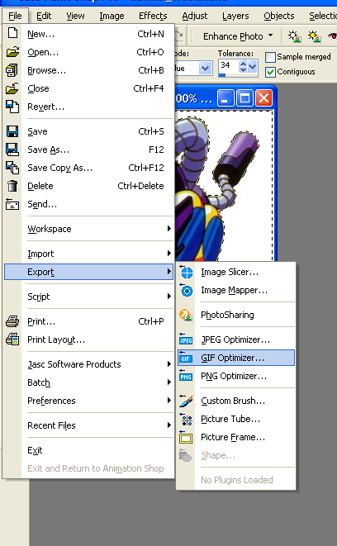
Task: Choose Save As from File menu
Action: click(x=88, y=150)
